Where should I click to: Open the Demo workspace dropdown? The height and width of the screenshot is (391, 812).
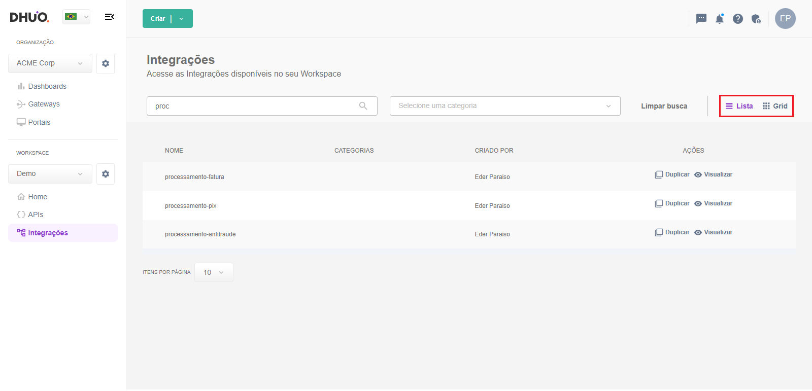tap(50, 174)
